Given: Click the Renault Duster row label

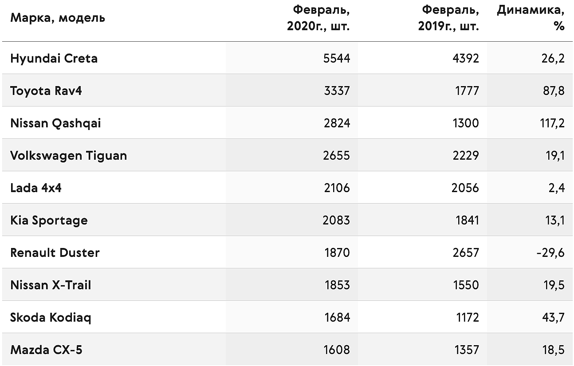Looking at the screenshot, I should (55, 252).
